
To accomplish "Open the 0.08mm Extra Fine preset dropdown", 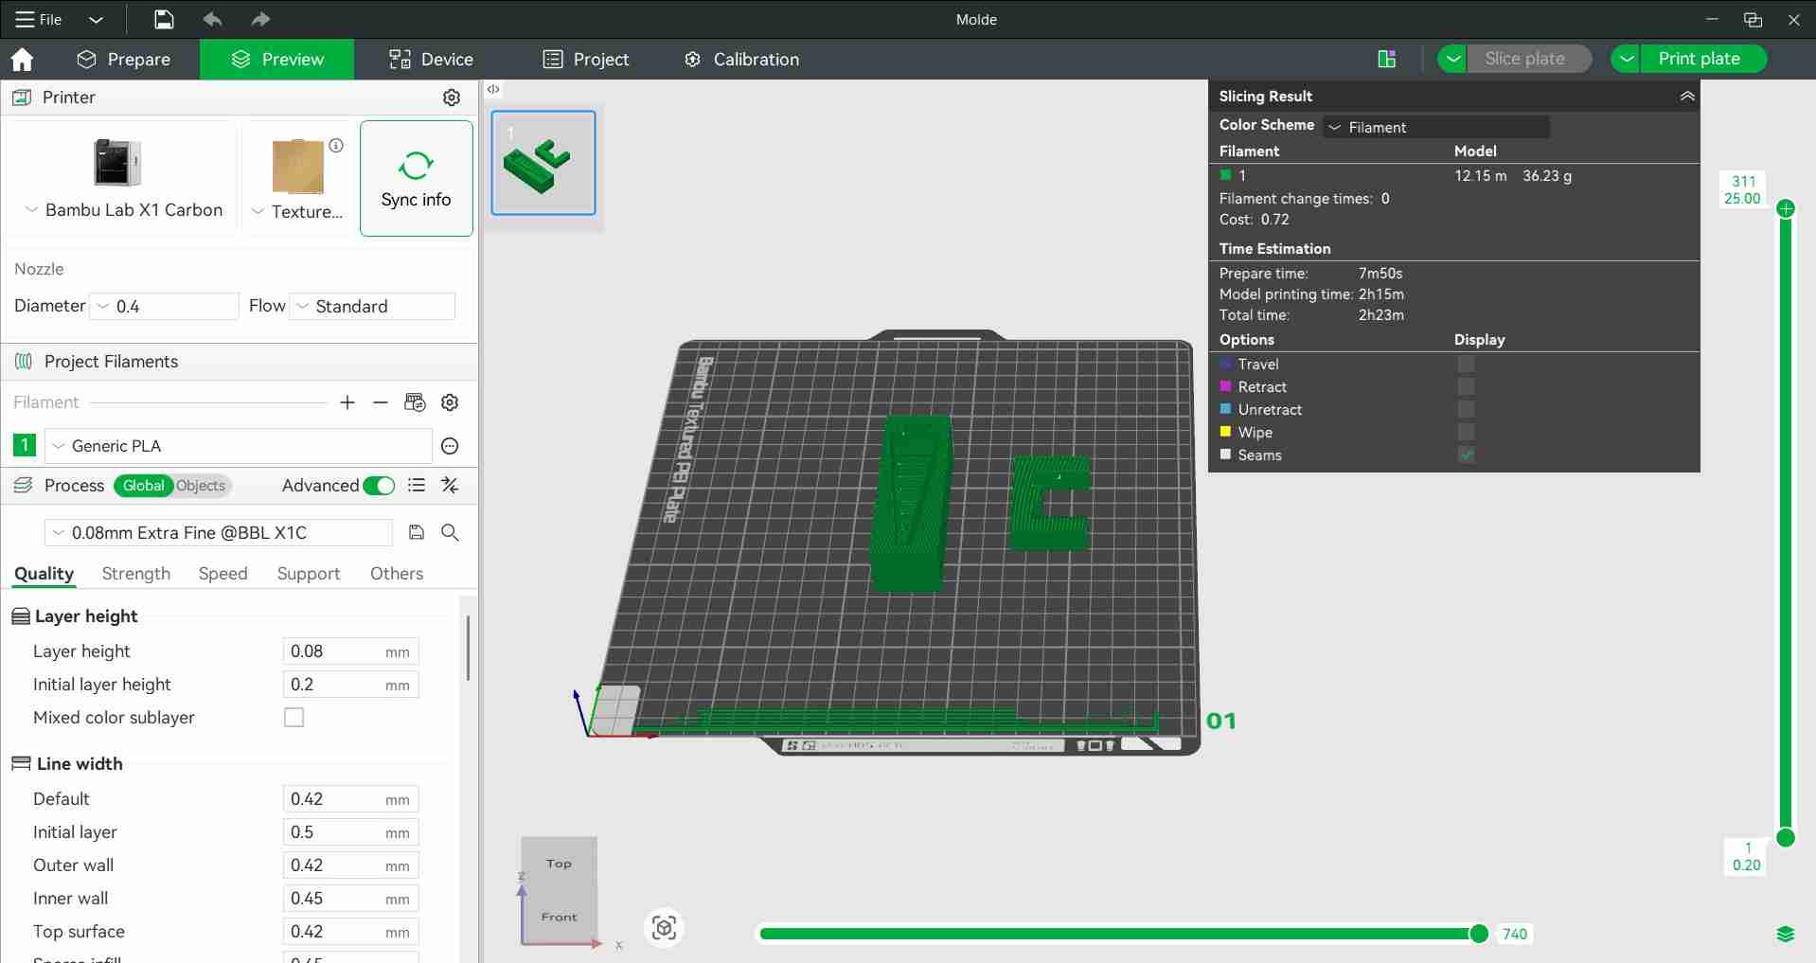I will [x=219, y=532].
